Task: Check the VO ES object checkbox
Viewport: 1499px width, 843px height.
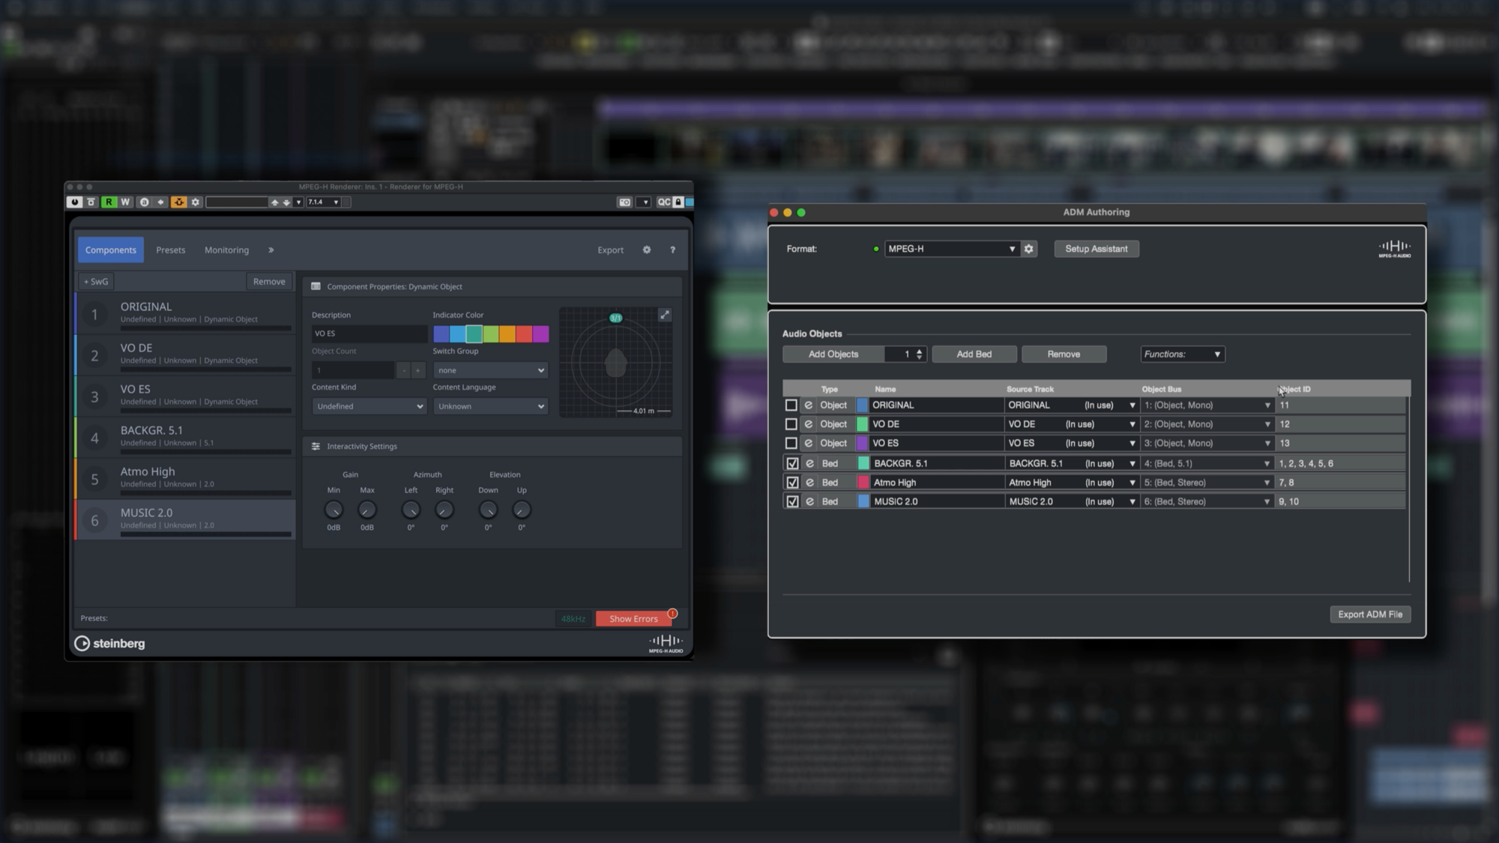Action: pyautogui.click(x=792, y=443)
